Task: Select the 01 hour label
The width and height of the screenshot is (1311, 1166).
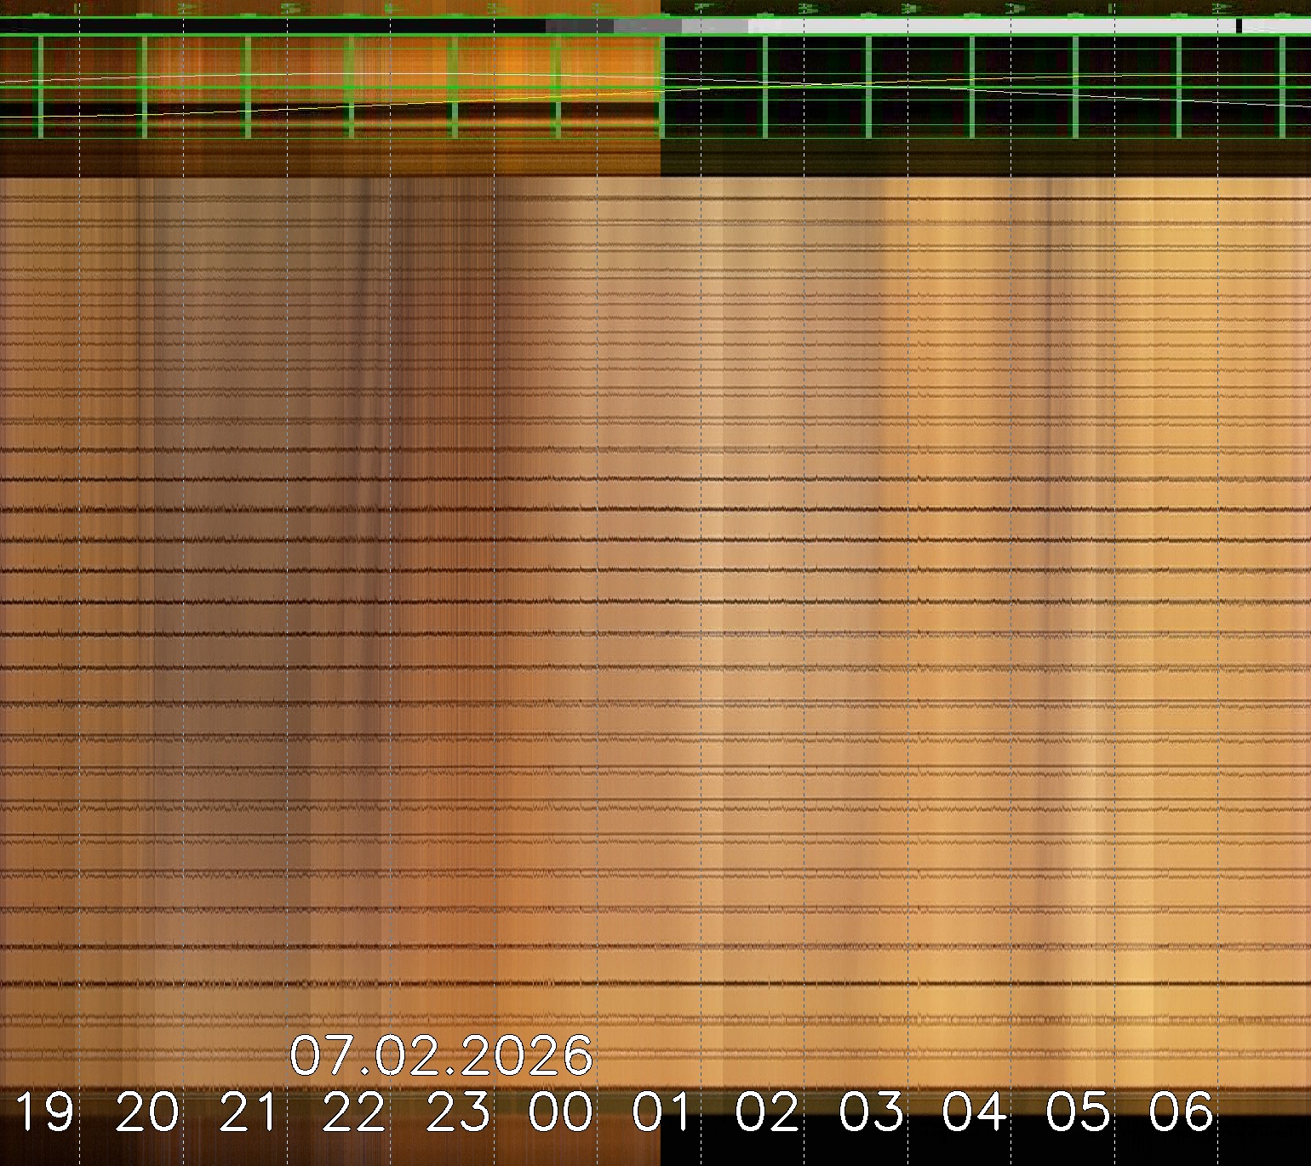Action: 664,1112
